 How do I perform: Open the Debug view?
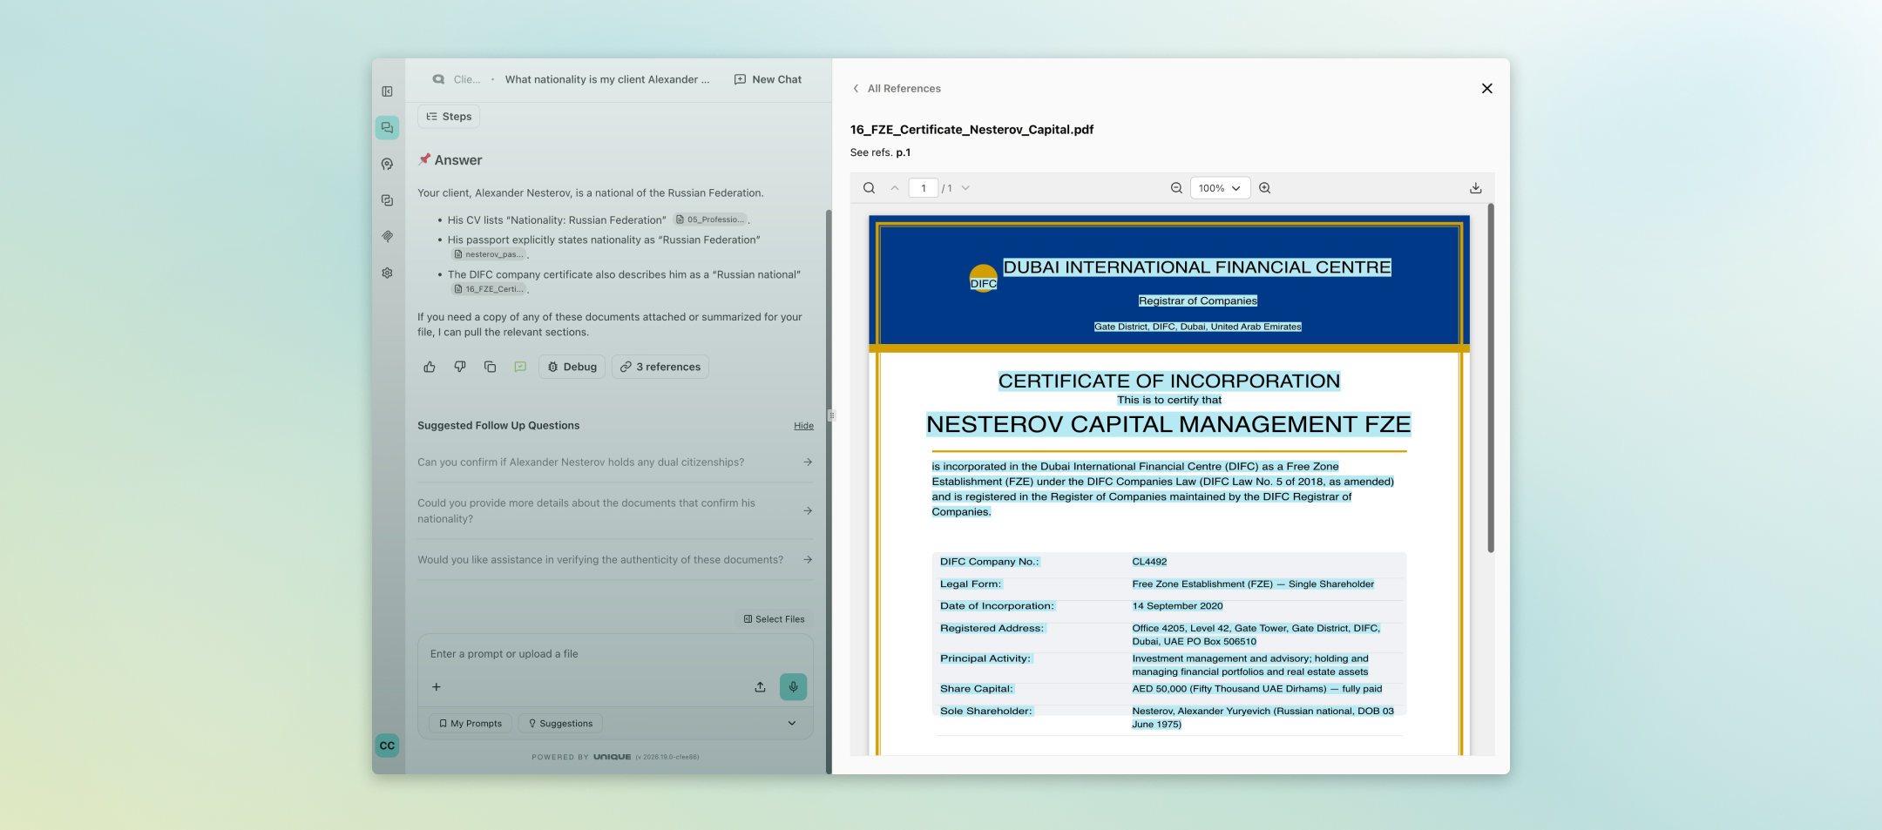click(572, 367)
